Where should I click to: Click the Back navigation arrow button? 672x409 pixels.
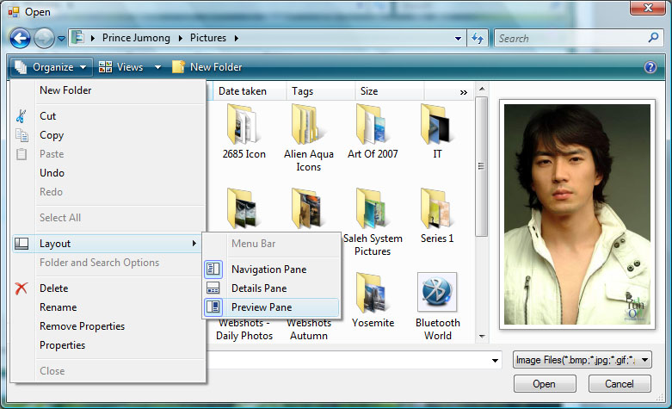point(20,38)
